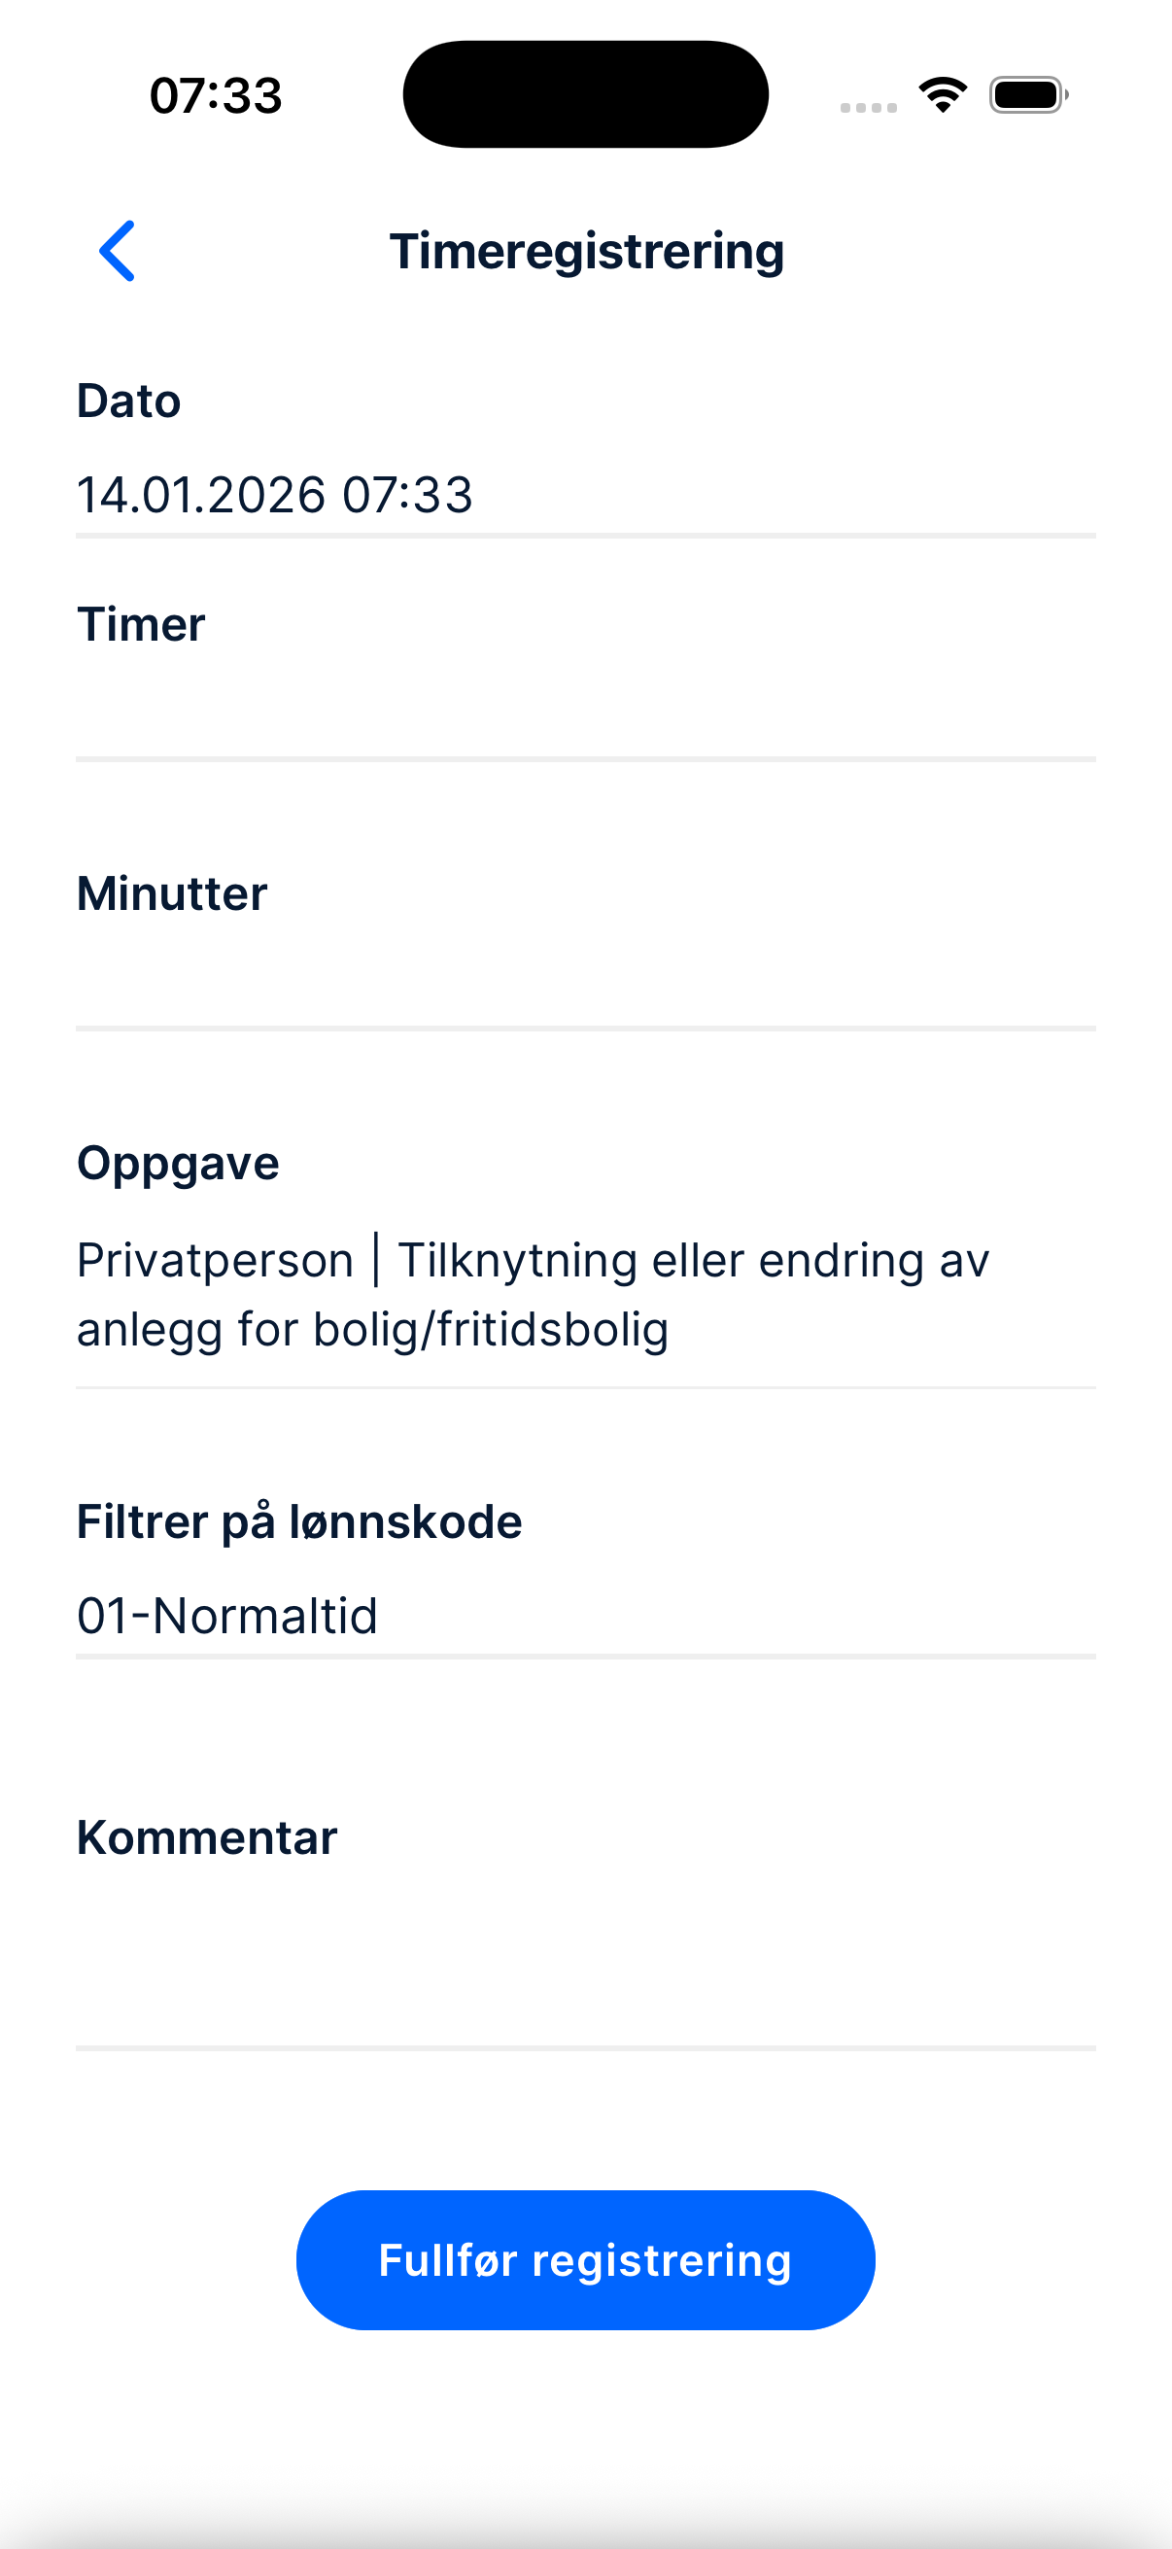Viewport: 1172px width, 2549px height.
Task: Go back using the blue chevron
Action: (117, 251)
